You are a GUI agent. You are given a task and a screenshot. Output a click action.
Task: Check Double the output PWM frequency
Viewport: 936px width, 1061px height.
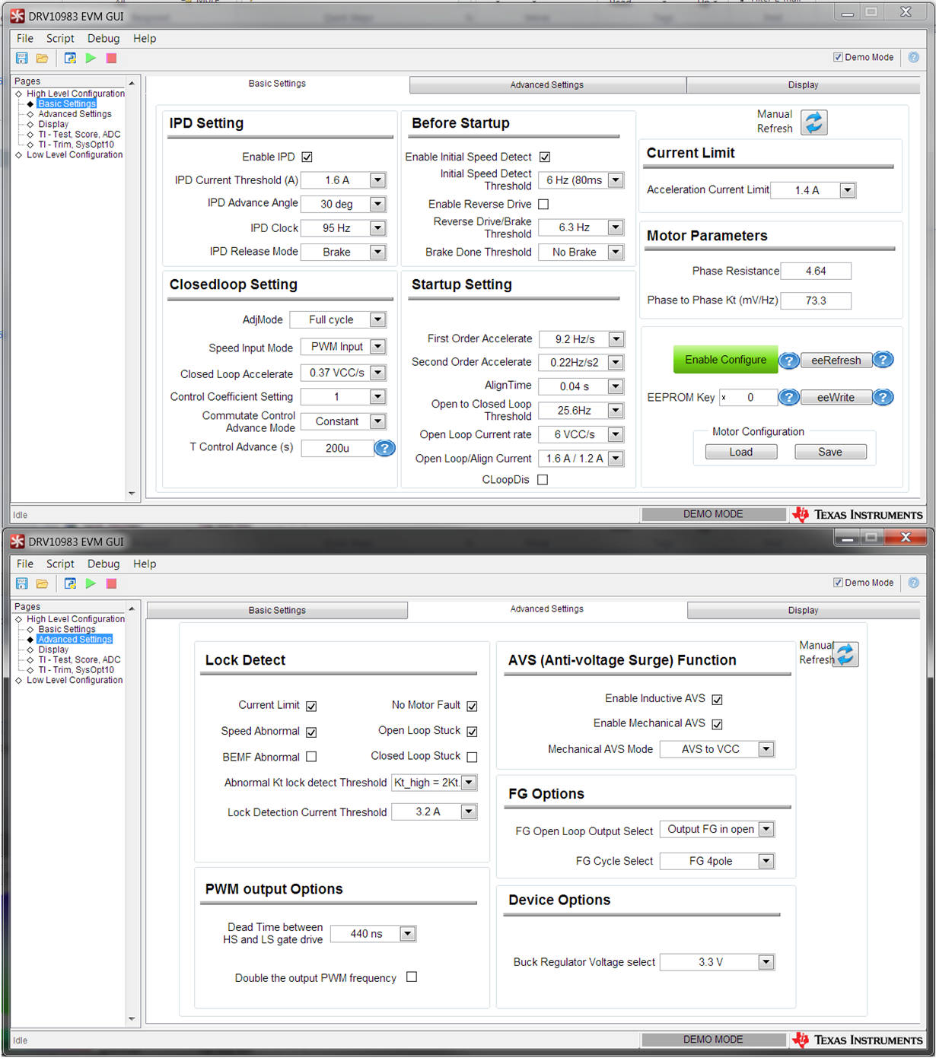coord(412,977)
